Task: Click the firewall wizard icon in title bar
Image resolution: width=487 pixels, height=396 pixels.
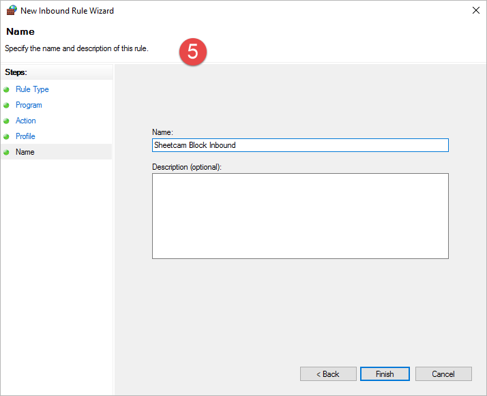Action: [x=12, y=11]
